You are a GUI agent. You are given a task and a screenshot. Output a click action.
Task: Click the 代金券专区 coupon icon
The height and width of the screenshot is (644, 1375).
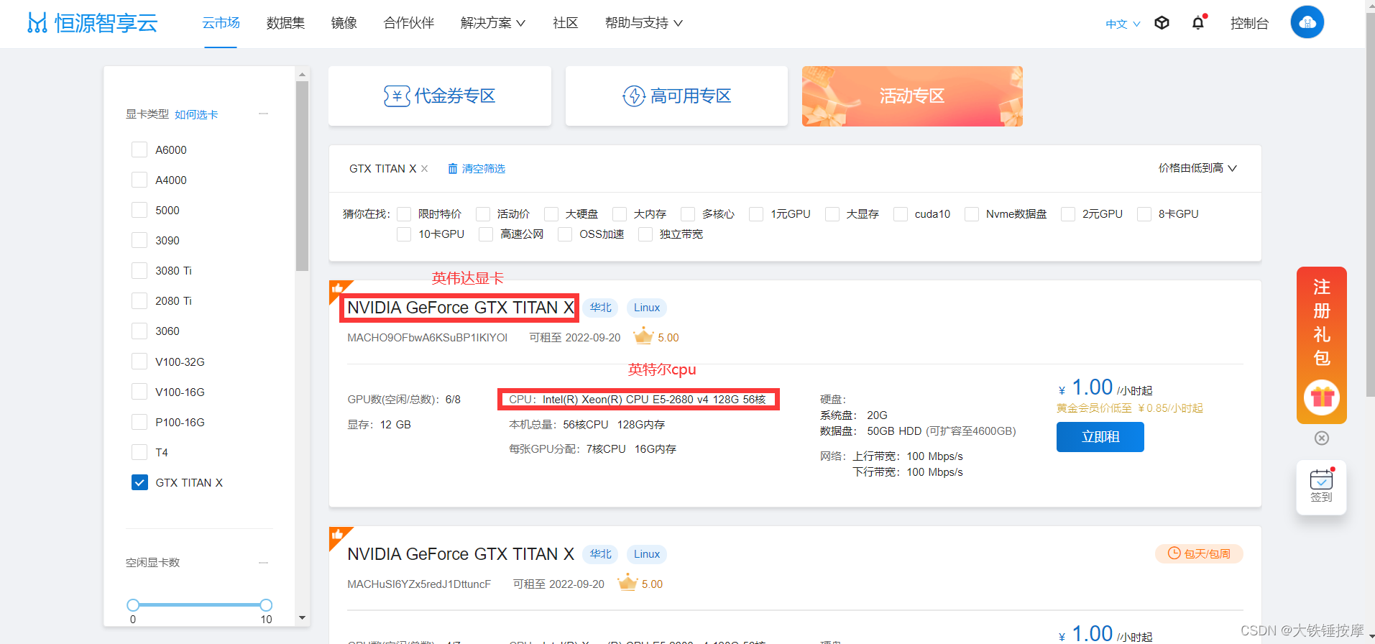point(397,96)
